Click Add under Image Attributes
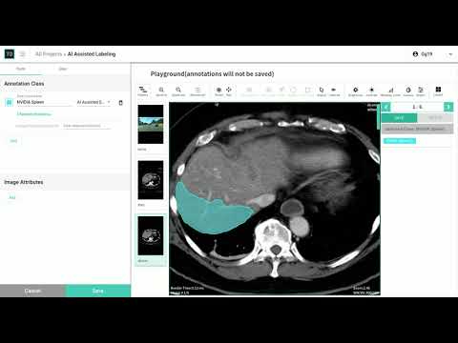Viewport: 458px width, 343px height. pos(12,197)
